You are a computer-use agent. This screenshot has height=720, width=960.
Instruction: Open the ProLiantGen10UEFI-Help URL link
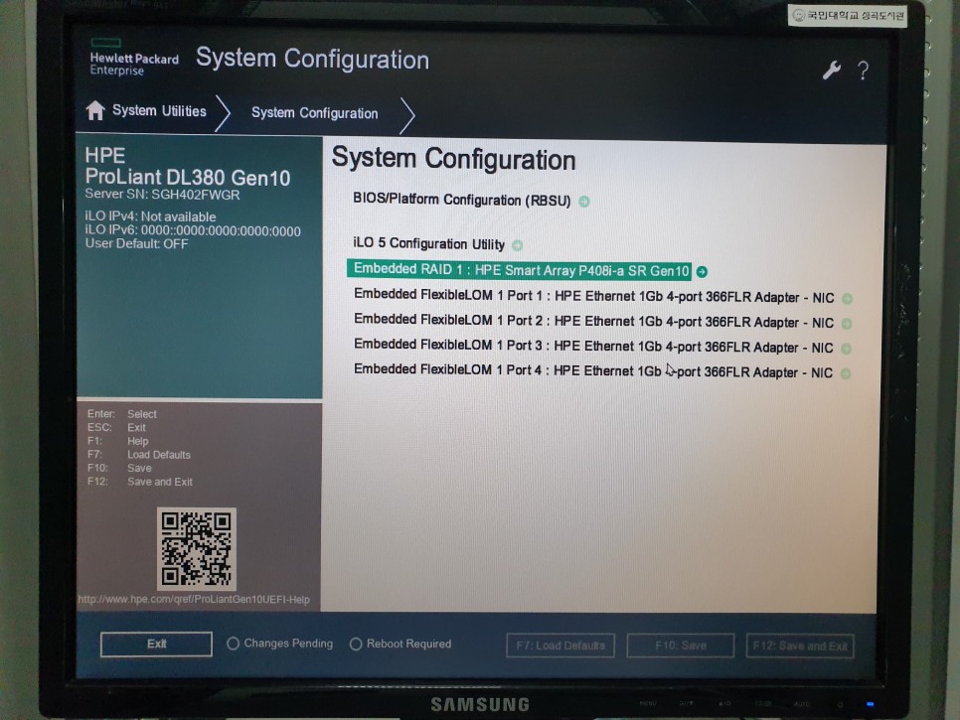(194, 600)
